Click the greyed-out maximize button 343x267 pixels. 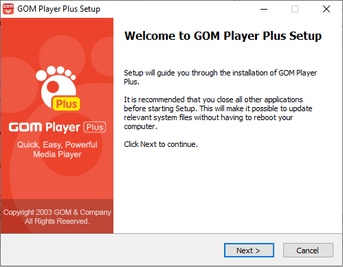295,9
